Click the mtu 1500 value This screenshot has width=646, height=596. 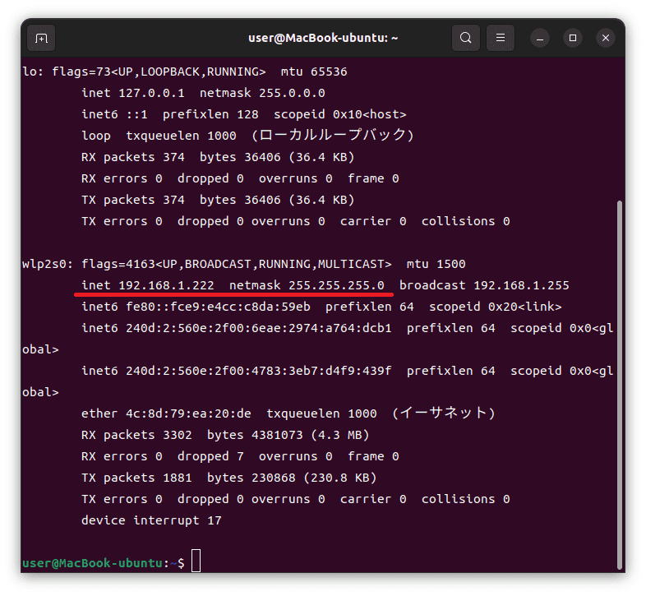(436, 264)
